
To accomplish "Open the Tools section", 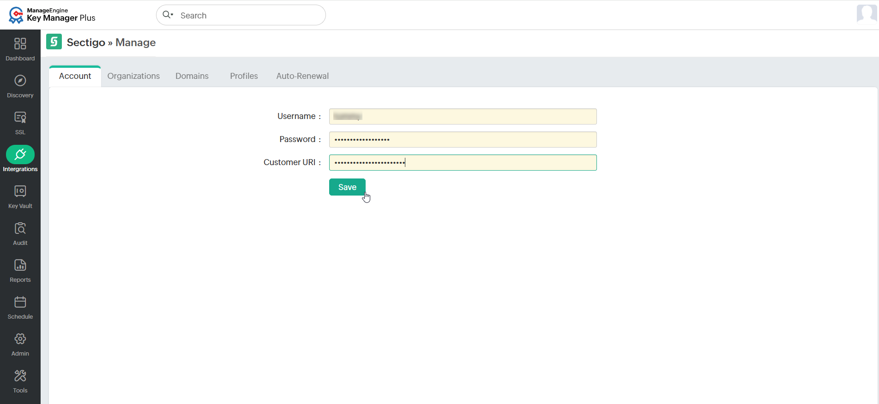I will [20, 381].
